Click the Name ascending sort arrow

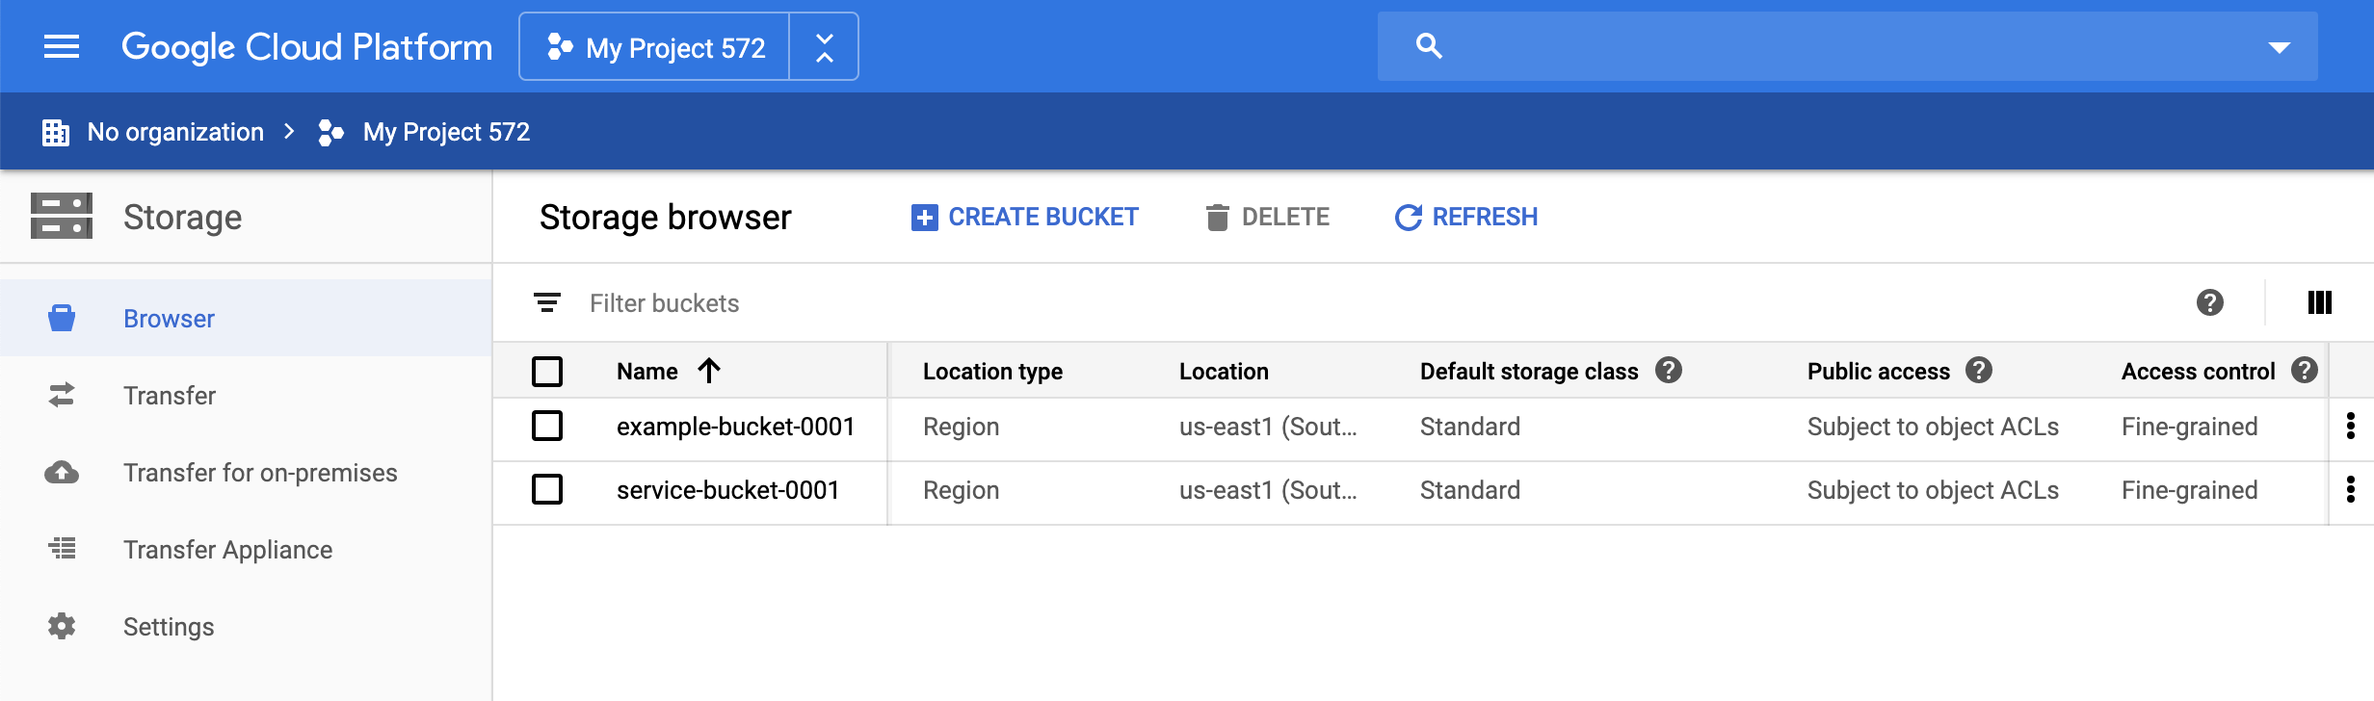[x=709, y=371]
